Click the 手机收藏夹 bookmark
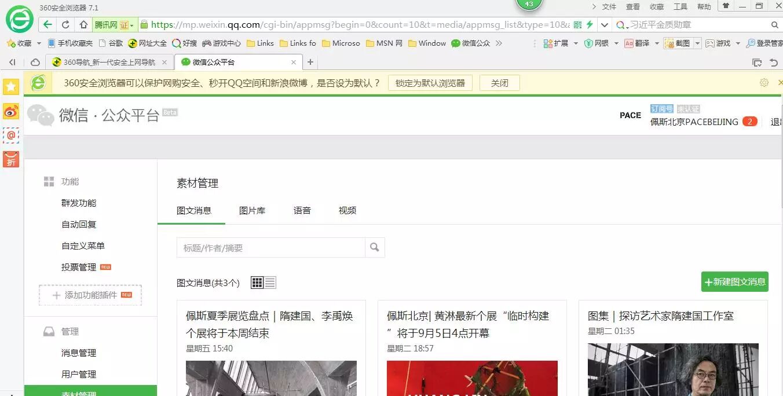The height and width of the screenshot is (396, 783). coord(70,43)
